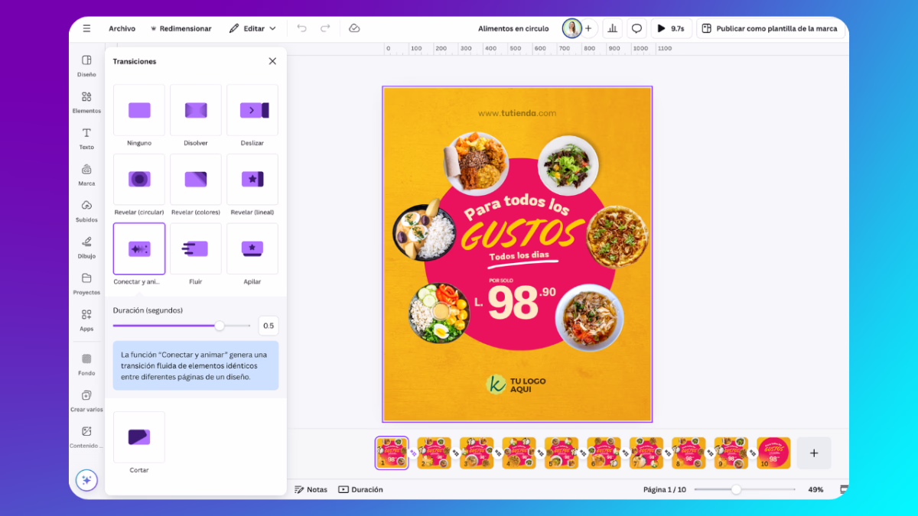Open the Subidos sidebar panel

click(x=86, y=211)
